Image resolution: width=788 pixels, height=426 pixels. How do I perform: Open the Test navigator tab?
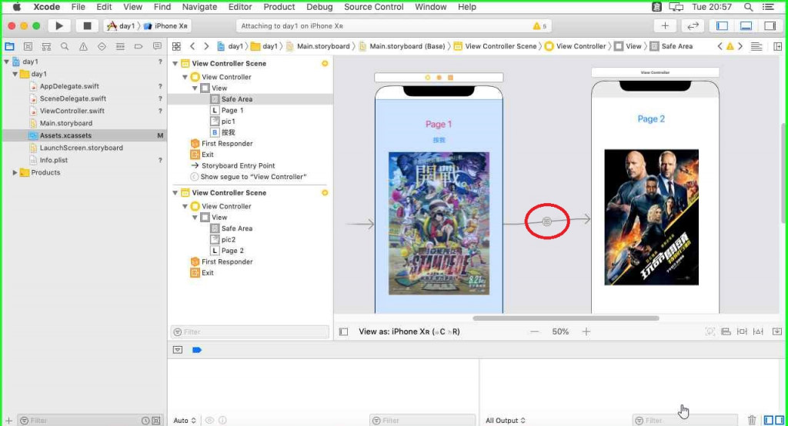[x=102, y=46]
